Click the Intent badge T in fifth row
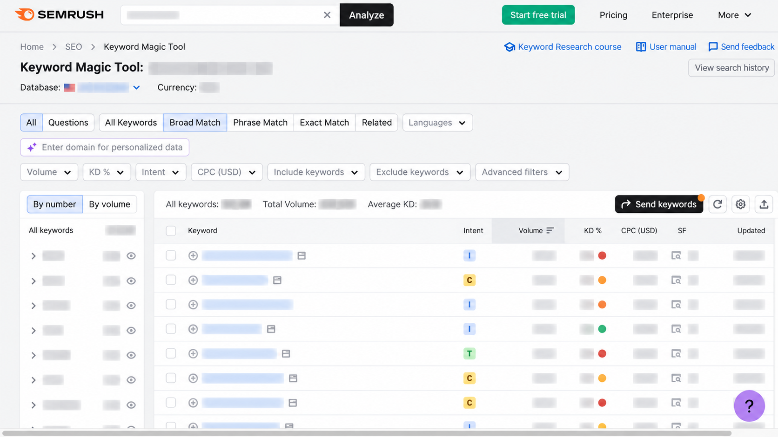Viewport: 778px width, 437px height. pyautogui.click(x=469, y=354)
